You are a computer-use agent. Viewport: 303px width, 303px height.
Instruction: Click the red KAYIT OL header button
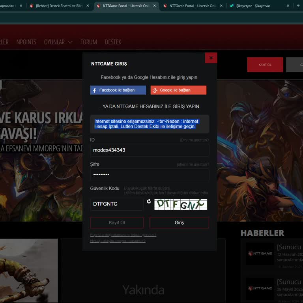tap(265, 65)
